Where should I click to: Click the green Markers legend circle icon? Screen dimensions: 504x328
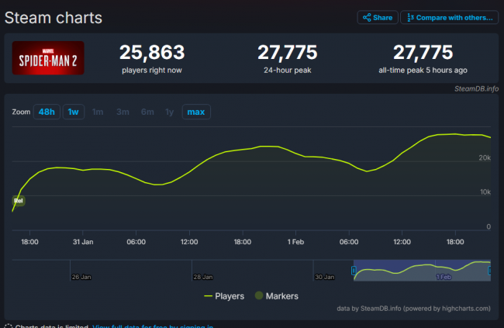pyautogui.click(x=259, y=295)
